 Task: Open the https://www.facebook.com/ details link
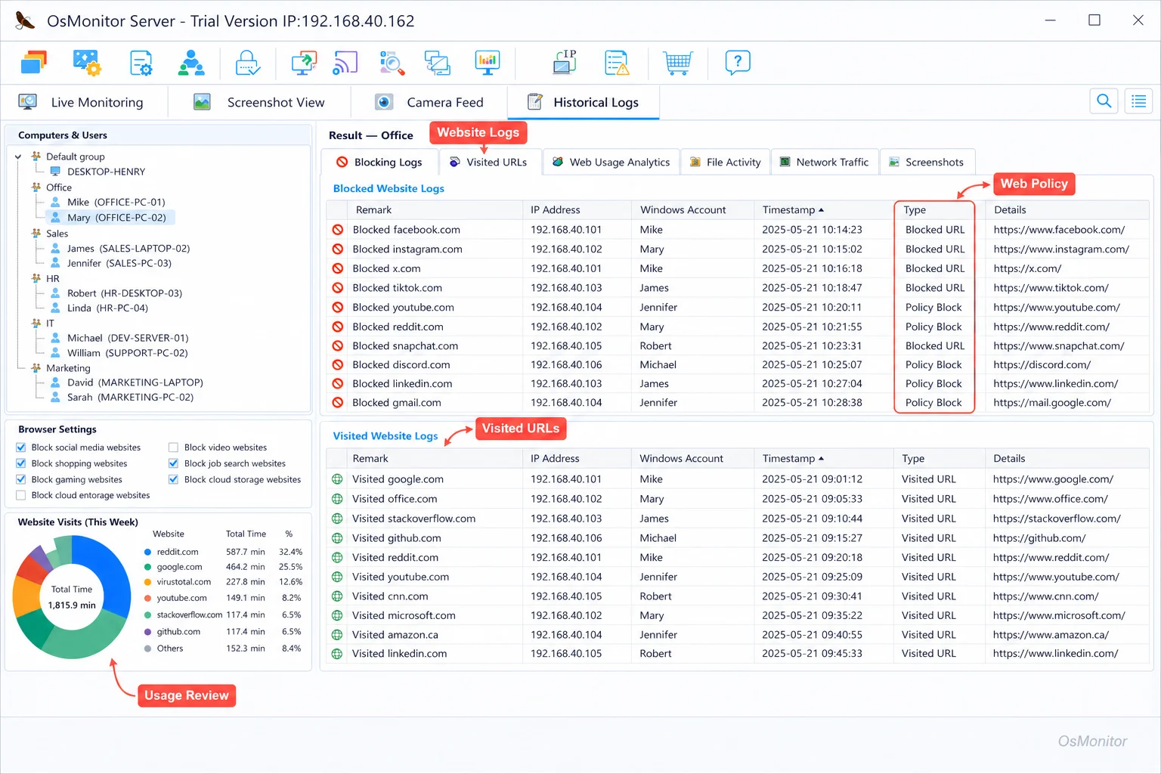click(x=1059, y=230)
